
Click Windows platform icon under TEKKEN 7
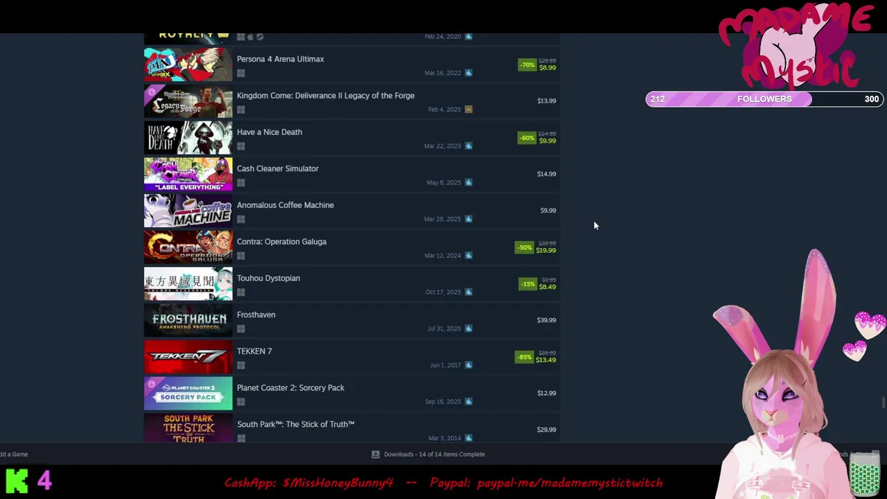pyautogui.click(x=240, y=365)
